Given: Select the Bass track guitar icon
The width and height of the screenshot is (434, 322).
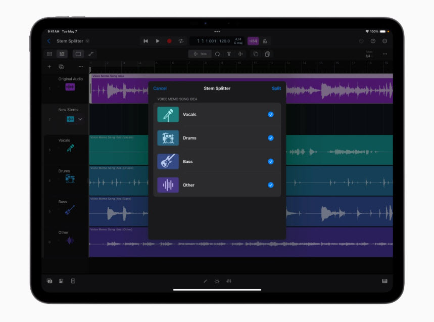Looking at the screenshot, I should 70,210.
